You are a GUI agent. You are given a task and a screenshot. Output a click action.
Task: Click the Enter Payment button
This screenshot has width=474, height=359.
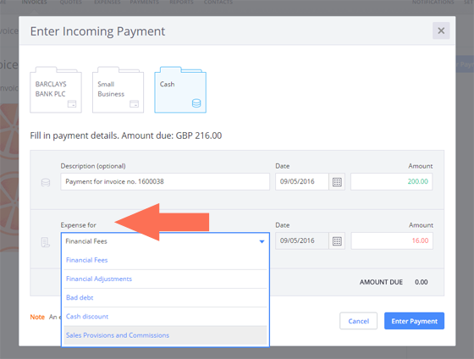point(414,321)
